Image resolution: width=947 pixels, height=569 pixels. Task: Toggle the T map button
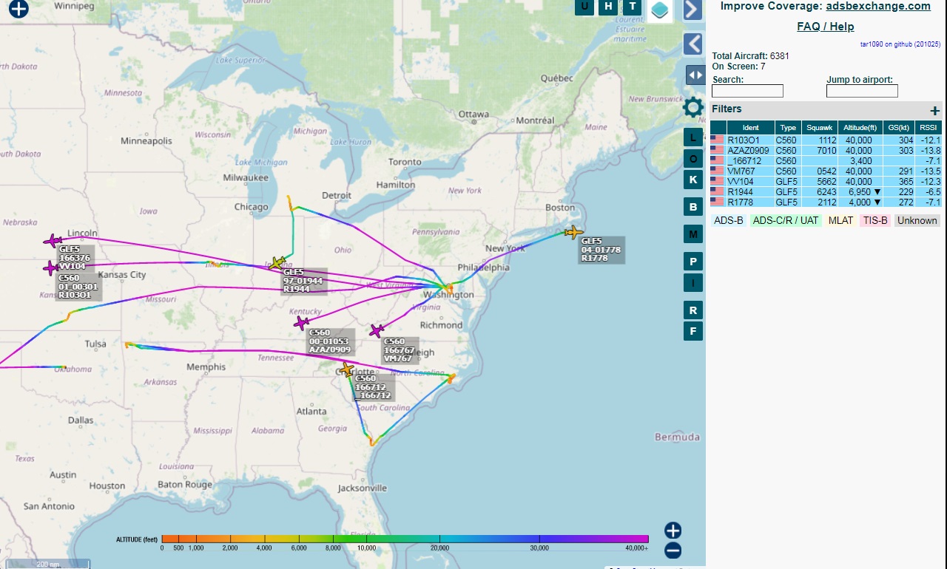[632, 7]
